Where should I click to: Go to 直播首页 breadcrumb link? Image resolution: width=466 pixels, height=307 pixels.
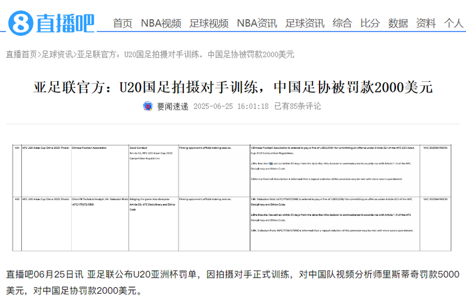(21, 54)
